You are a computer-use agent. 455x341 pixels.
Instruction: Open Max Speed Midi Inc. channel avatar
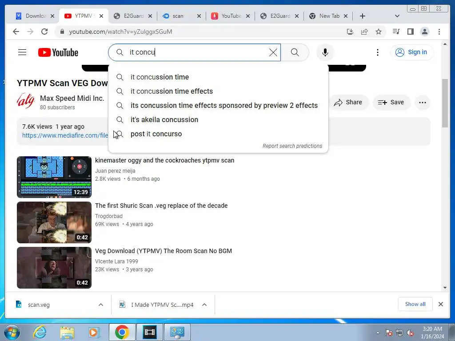click(25, 101)
